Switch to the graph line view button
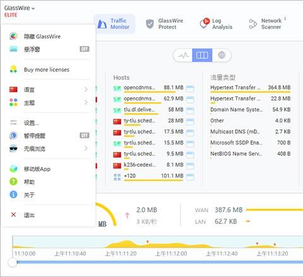Viewport: 303px width, 277px height. pos(183,56)
